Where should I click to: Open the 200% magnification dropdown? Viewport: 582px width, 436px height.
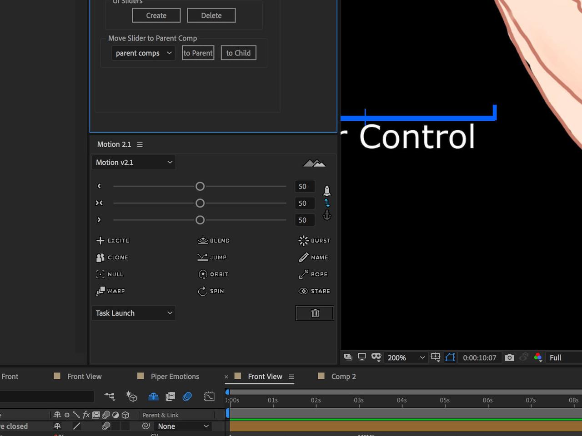click(x=406, y=357)
